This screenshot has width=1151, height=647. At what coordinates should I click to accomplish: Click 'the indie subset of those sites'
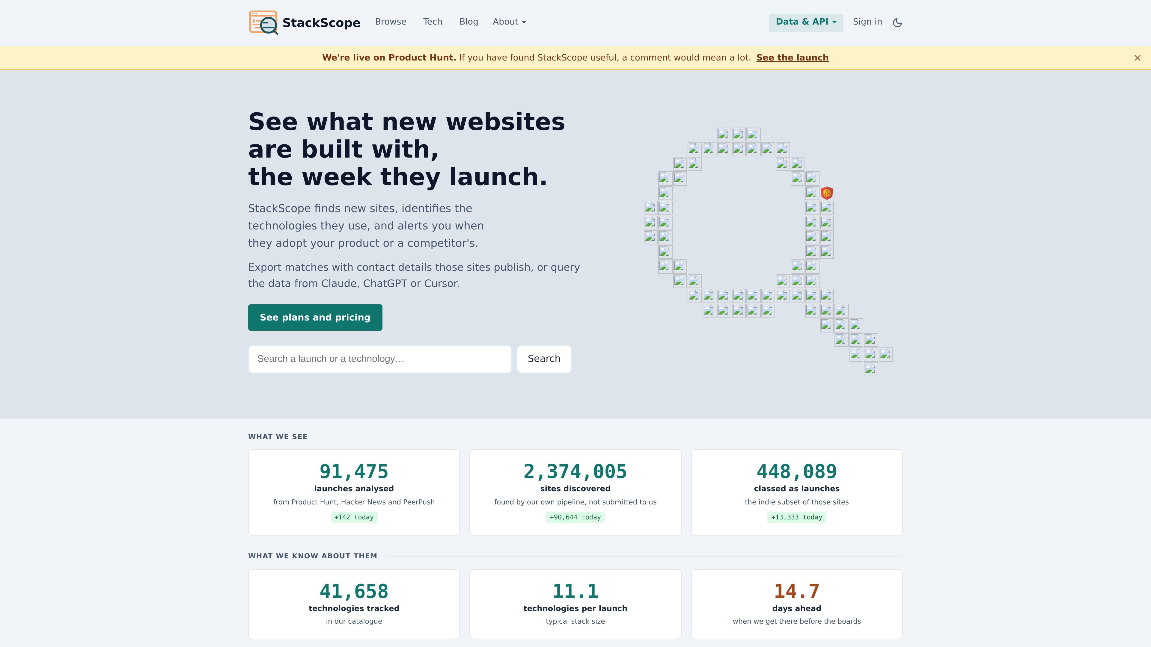[797, 502]
